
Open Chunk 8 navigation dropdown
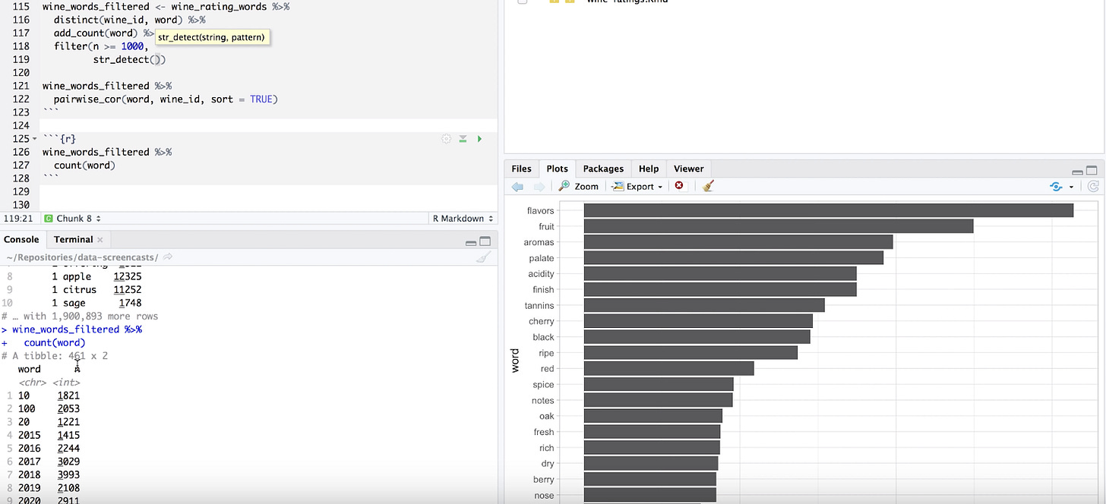coord(73,219)
